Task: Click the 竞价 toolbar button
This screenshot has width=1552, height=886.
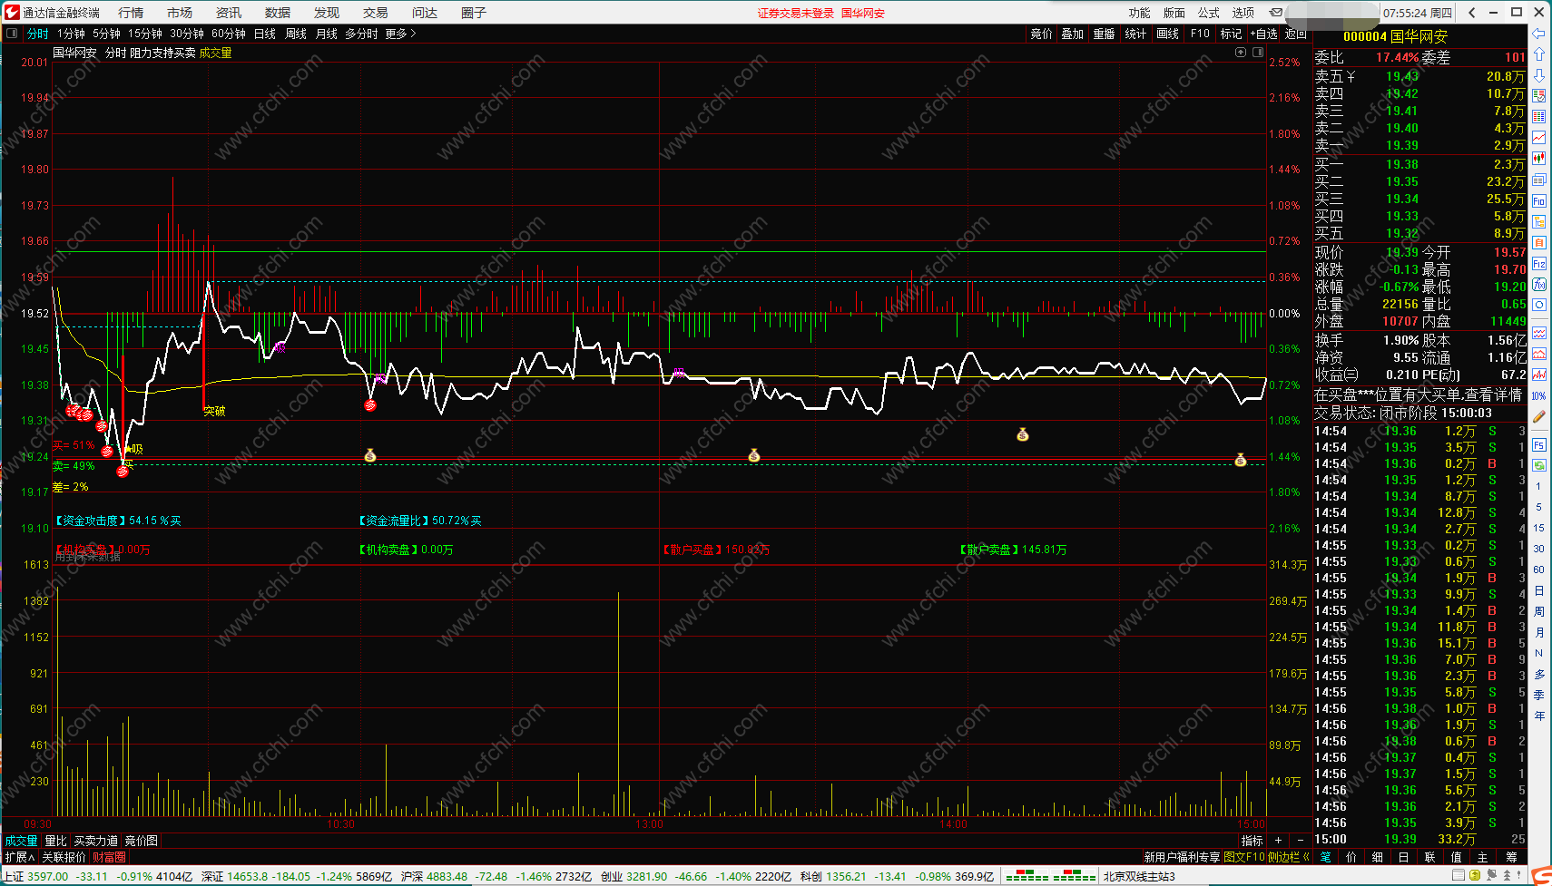Action: coord(1041,34)
